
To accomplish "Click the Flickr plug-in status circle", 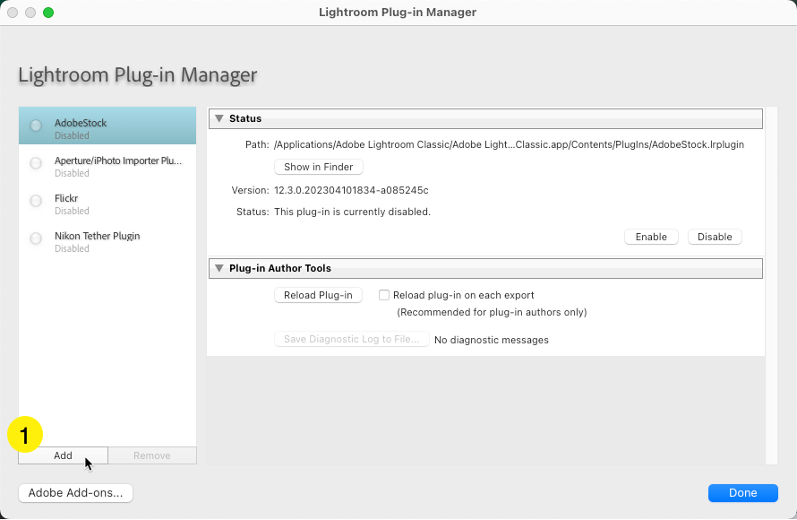I will click(x=36, y=201).
